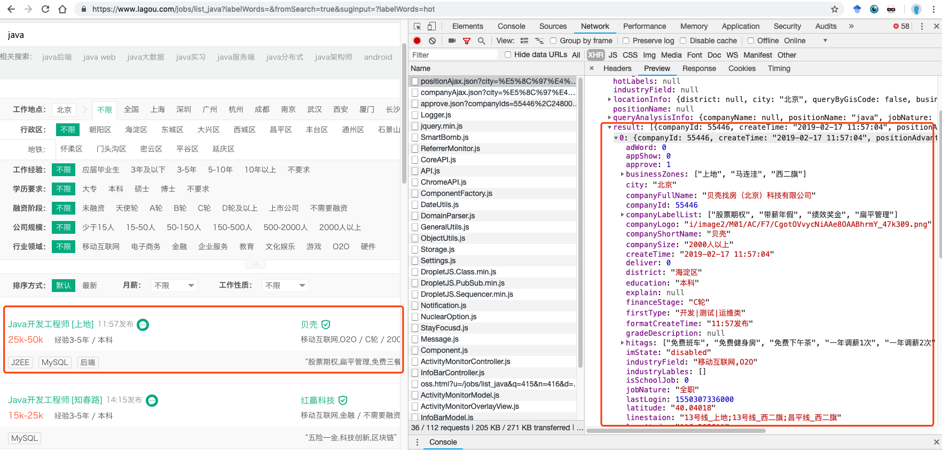Open network search with magnifier icon
The width and height of the screenshot is (942, 450).
[481, 41]
